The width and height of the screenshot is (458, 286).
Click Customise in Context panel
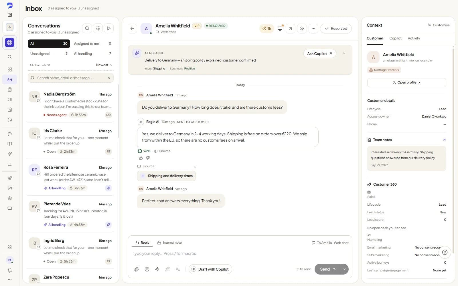click(x=438, y=25)
